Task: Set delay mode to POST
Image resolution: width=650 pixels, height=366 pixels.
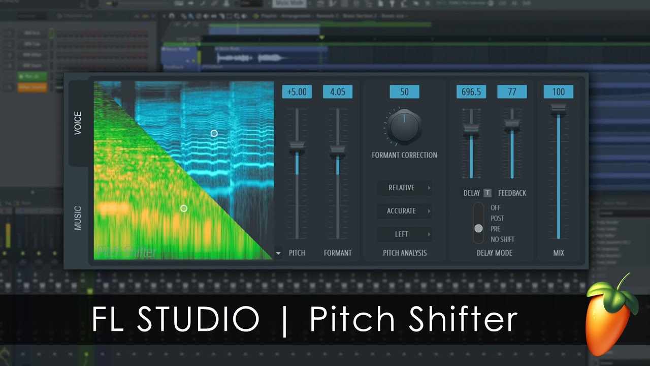Action: pos(497,218)
